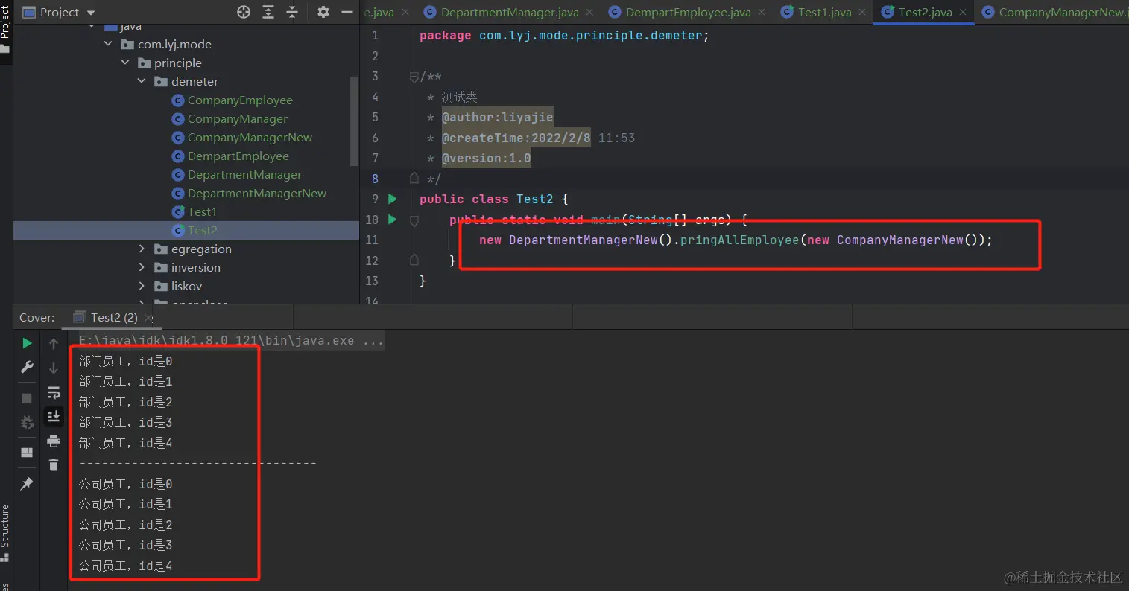
Task: Open the vertical Project tool window button
Action: pos(6,24)
